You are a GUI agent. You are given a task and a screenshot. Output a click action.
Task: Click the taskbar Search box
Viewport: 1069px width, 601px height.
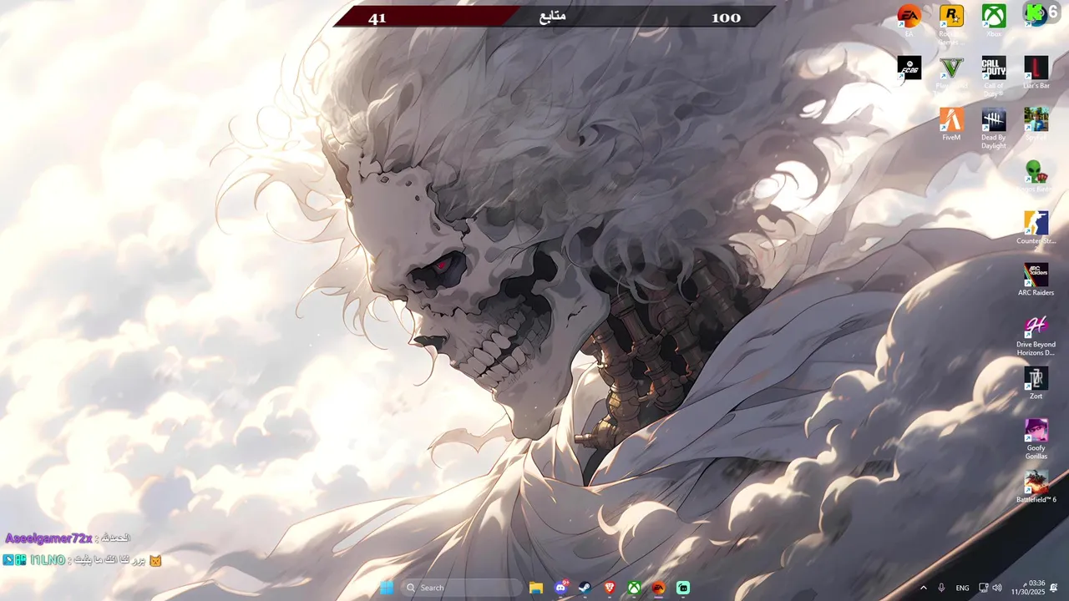(x=462, y=588)
